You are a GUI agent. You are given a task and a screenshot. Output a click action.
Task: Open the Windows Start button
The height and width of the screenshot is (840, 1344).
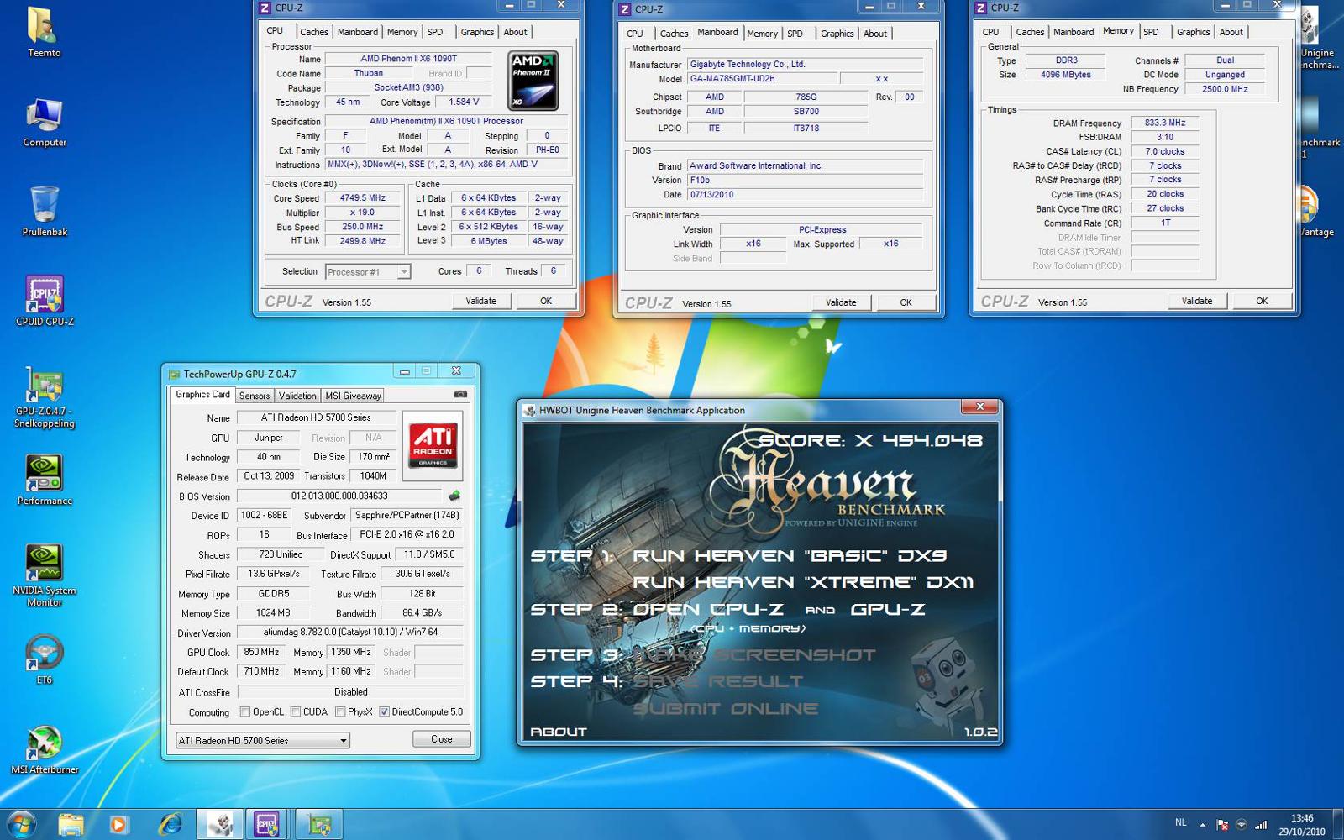pos(20,824)
